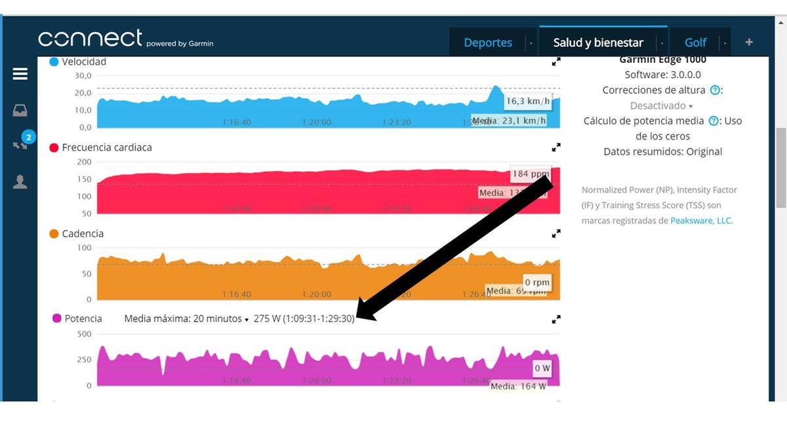Select the Salud y bienestar tab
787x442 pixels.
pos(598,43)
